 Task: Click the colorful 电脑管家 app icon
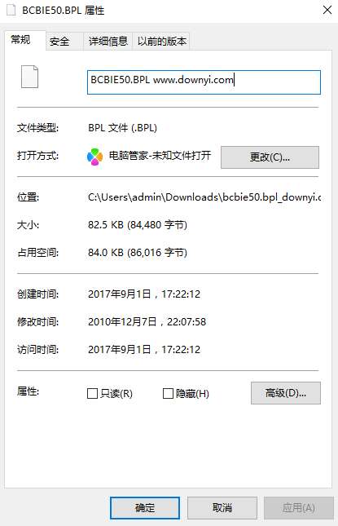[x=94, y=157]
